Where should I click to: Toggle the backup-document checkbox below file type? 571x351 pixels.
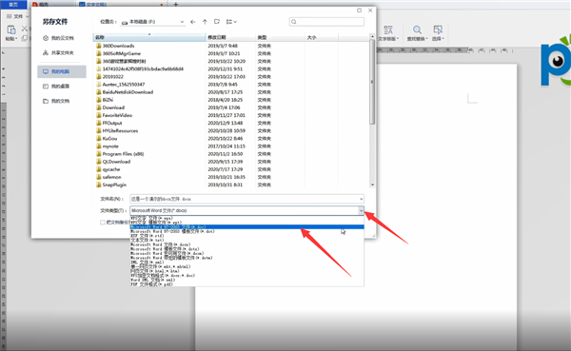(103, 222)
